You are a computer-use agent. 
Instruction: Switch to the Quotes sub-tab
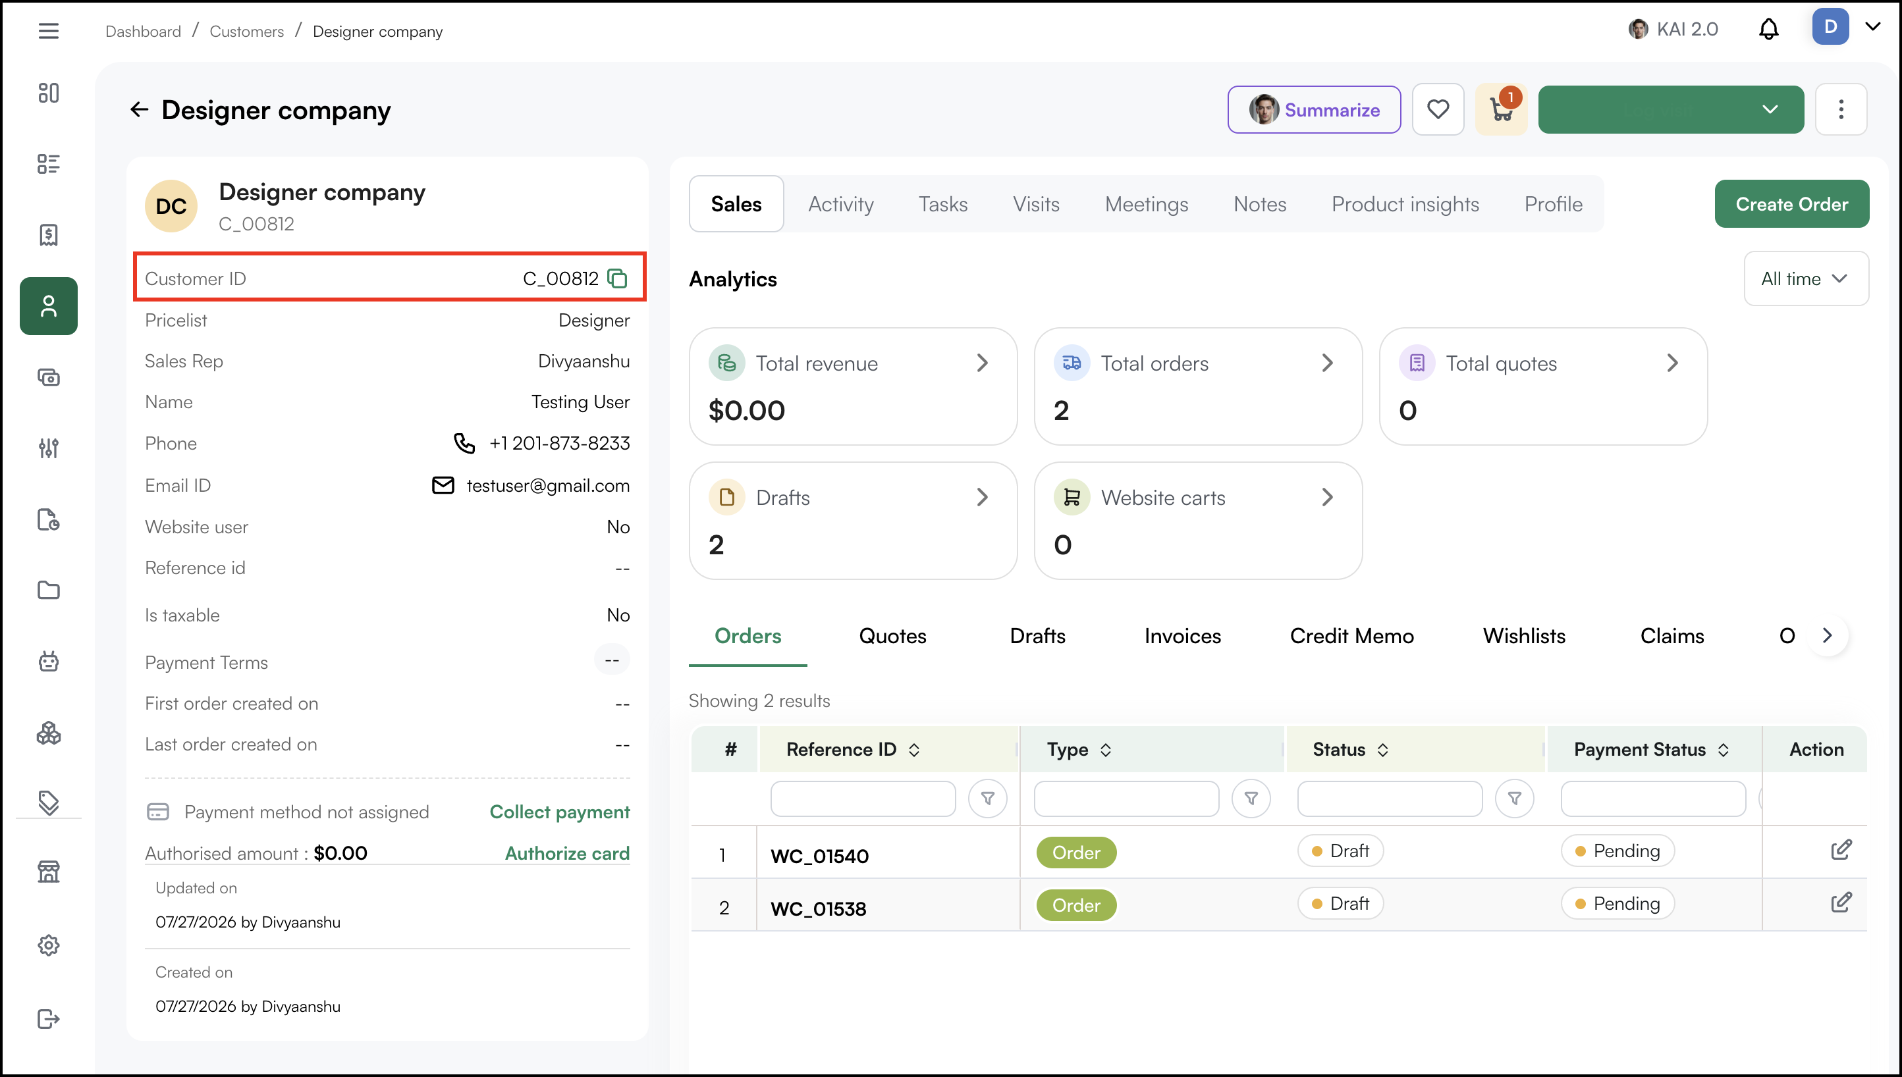point(892,636)
